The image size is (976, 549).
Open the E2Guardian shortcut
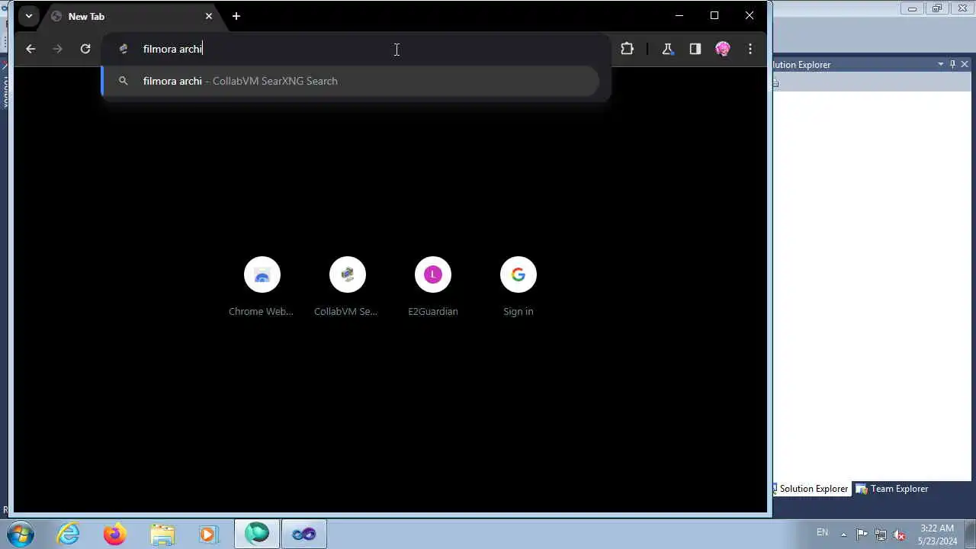coord(432,286)
